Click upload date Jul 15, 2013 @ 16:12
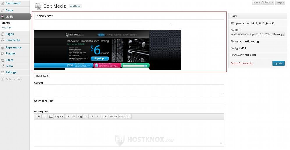290x150 pixels. (x=262, y=24)
